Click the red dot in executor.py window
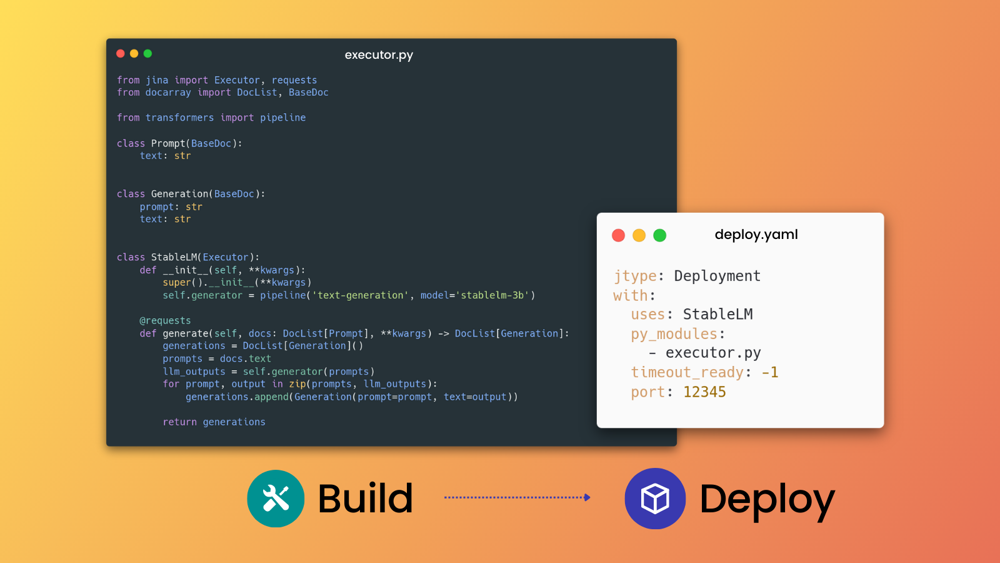 (x=121, y=54)
